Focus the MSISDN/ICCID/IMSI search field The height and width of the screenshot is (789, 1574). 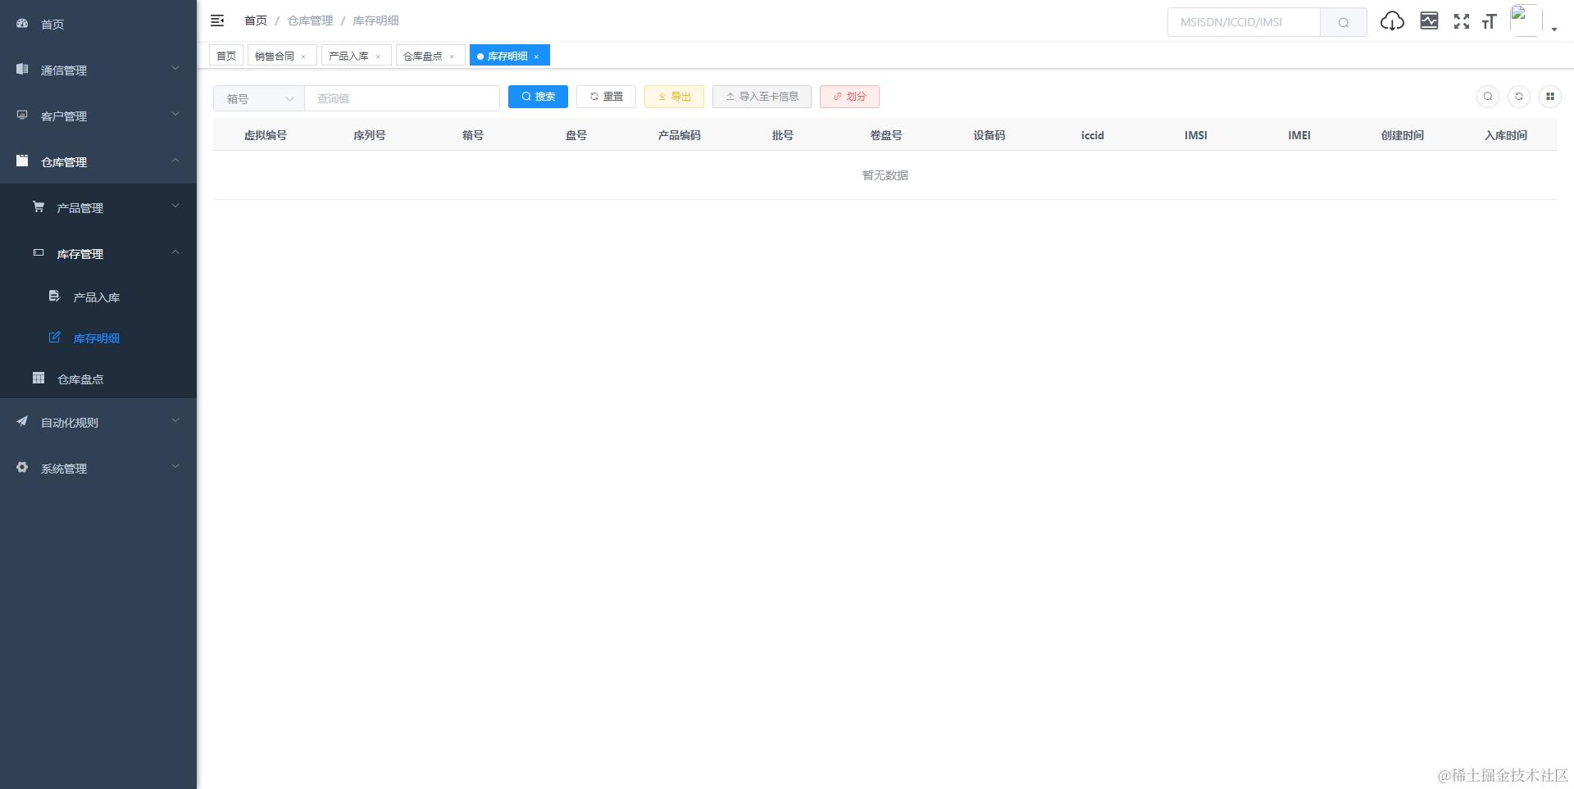pos(1244,22)
